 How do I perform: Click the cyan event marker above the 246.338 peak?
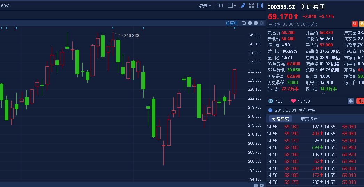[x=113, y=28]
